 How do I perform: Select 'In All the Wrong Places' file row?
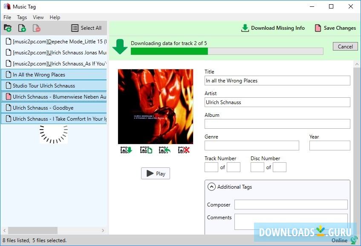[x=54, y=74]
